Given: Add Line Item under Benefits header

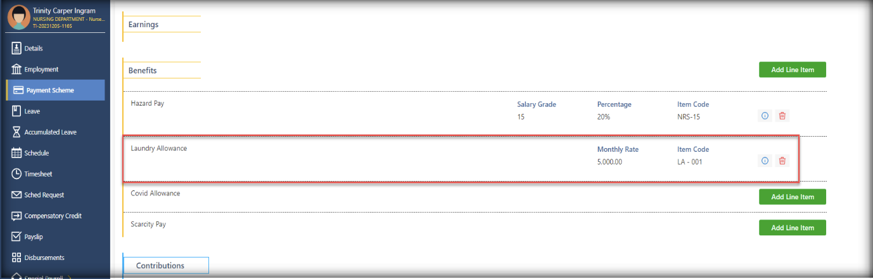Looking at the screenshot, I should (792, 70).
